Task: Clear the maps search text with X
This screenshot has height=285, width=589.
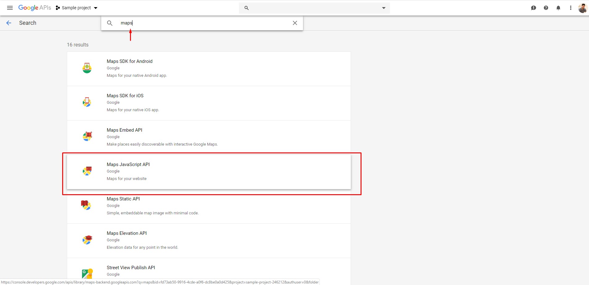Action: pyautogui.click(x=295, y=23)
